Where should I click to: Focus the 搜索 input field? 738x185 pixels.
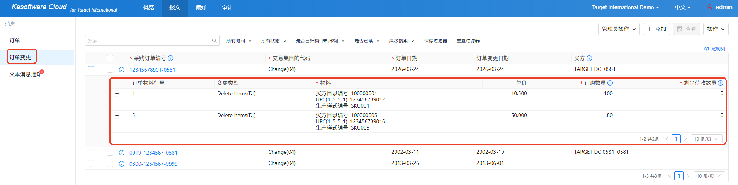click(147, 41)
